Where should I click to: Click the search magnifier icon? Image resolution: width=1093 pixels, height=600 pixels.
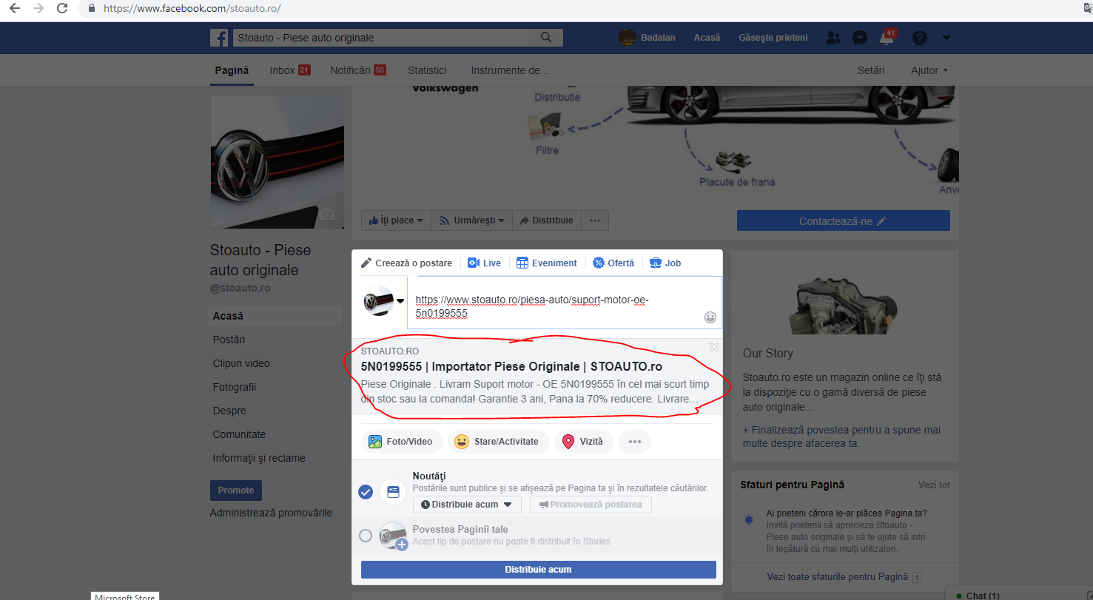546,38
